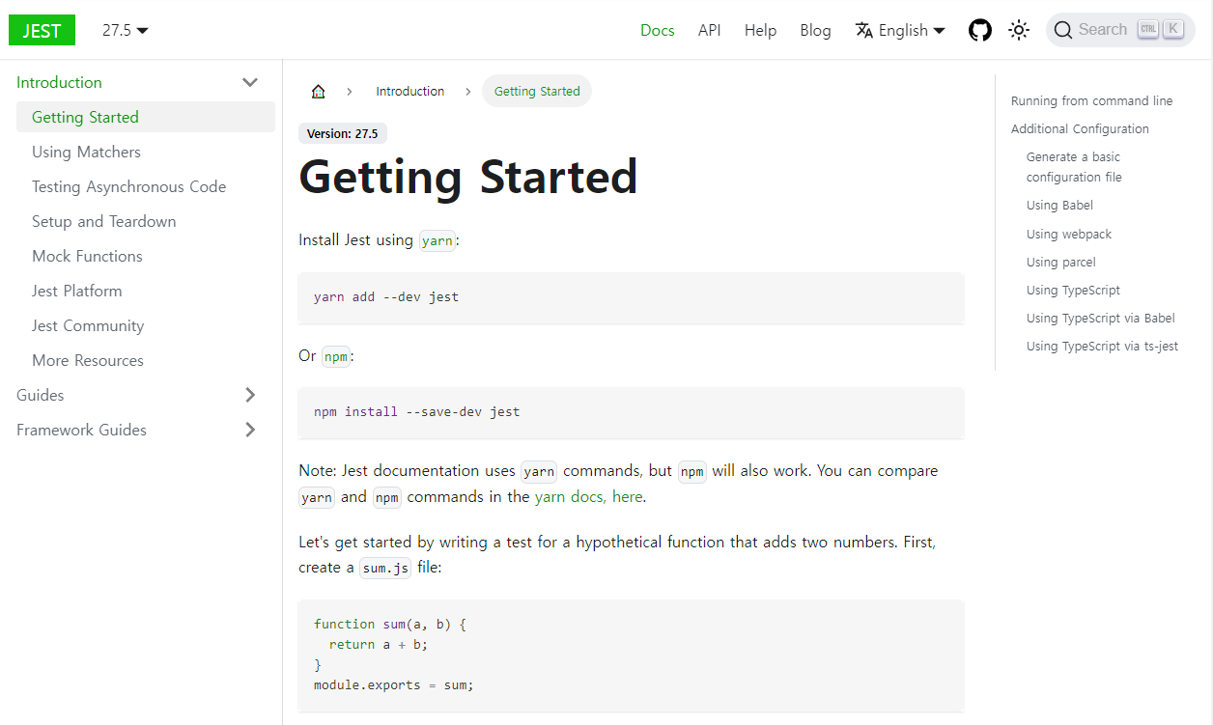Click the Version: 27.5 badge
The image size is (1213, 725).
343,134
